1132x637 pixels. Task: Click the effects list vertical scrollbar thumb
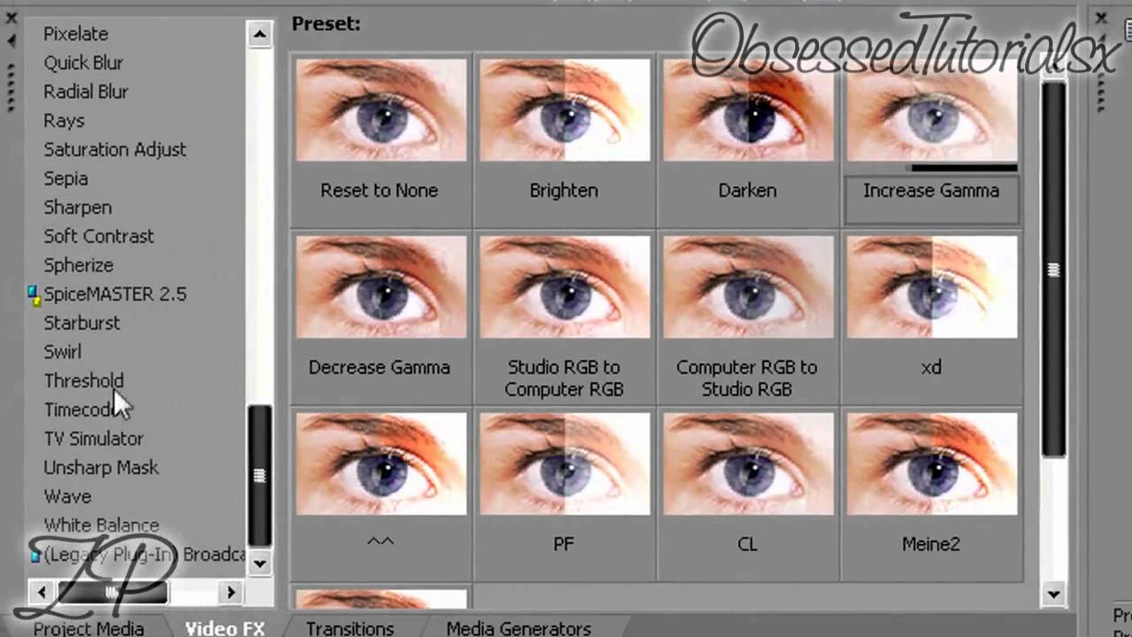pyautogui.click(x=259, y=475)
